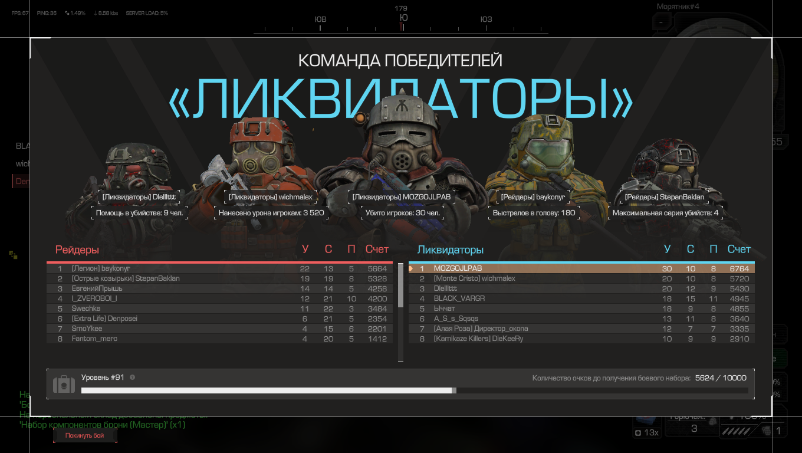Select Fantom_merc scoreboard row

219,339
